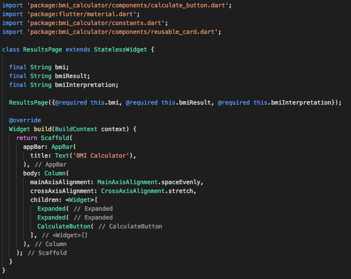Click the // Scaffold closing comment
The width and height of the screenshot is (351, 279).
tap(47, 253)
